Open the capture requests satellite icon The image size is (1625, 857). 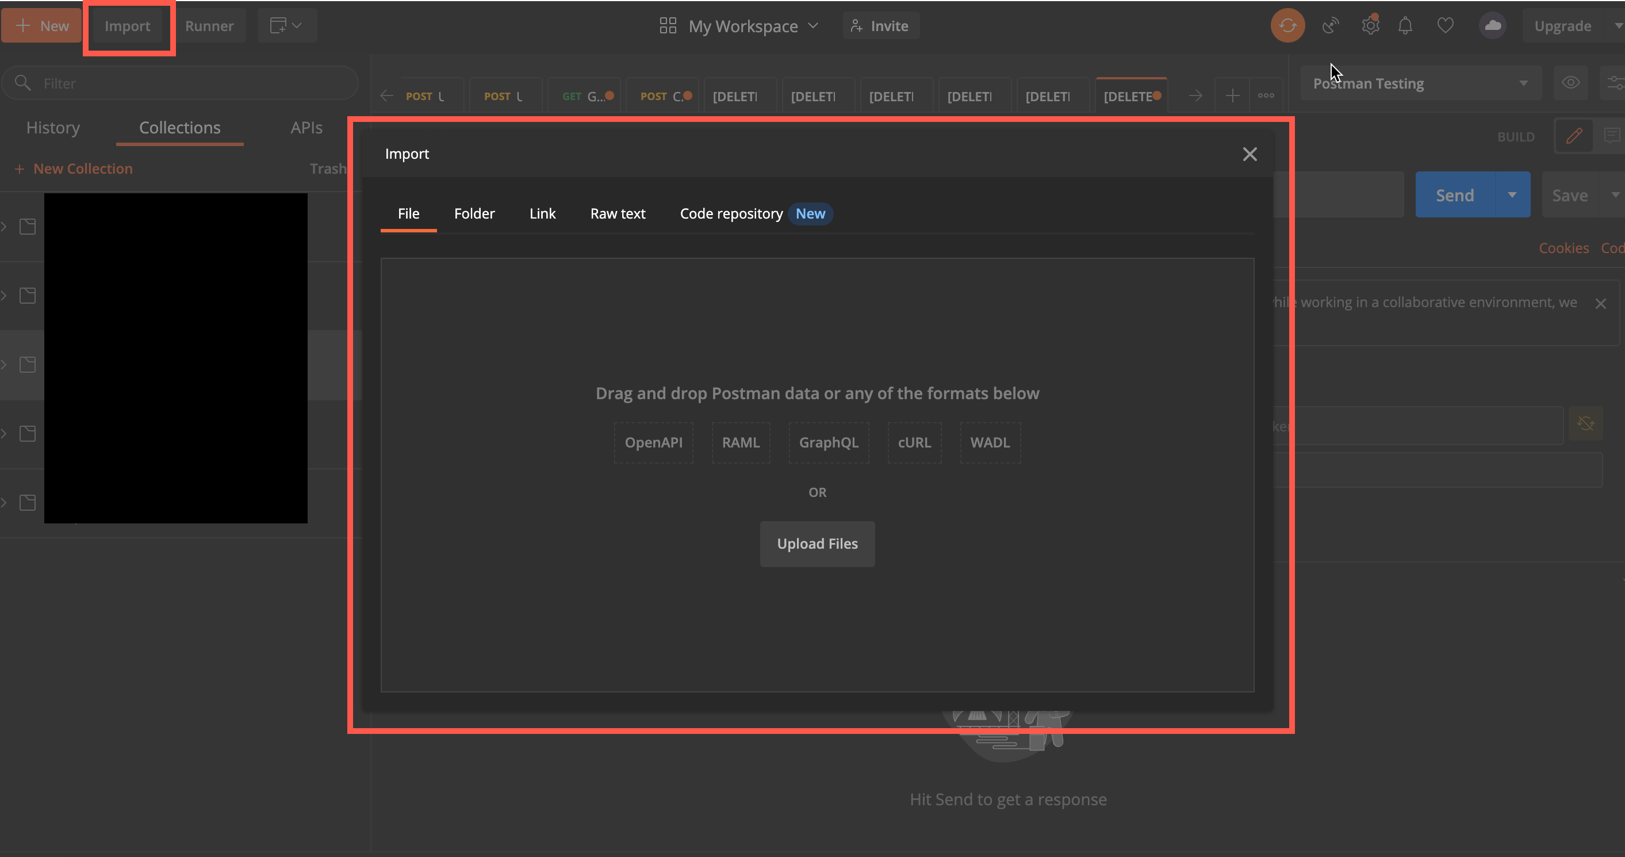[1331, 26]
